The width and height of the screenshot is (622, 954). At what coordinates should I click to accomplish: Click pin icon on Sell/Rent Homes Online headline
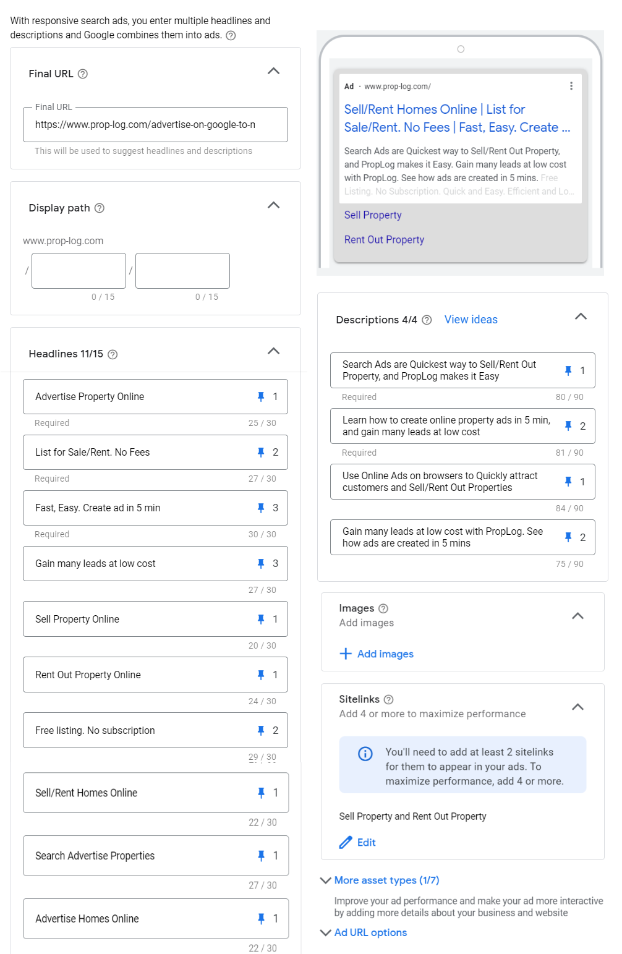click(261, 793)
